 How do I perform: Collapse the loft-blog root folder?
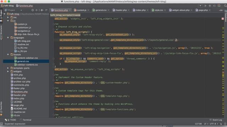pos(5,14)
